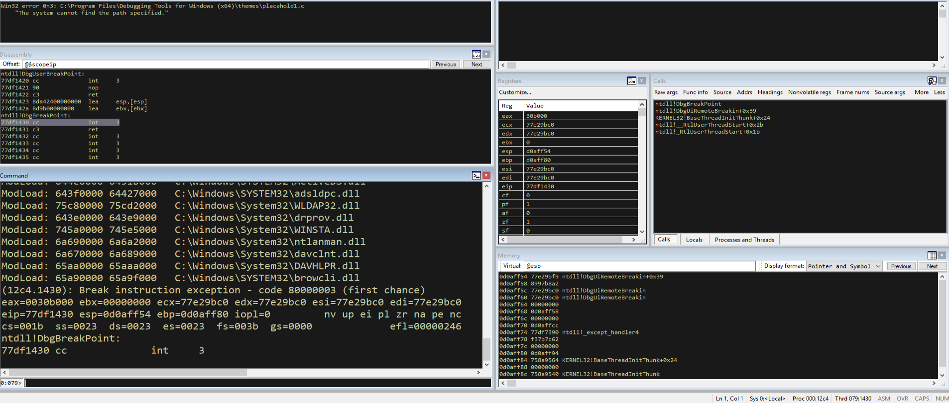
Task: Select KERNEL32!BaseThreadInitThunk+0x24 call stack frame
Action: (712, 118)
